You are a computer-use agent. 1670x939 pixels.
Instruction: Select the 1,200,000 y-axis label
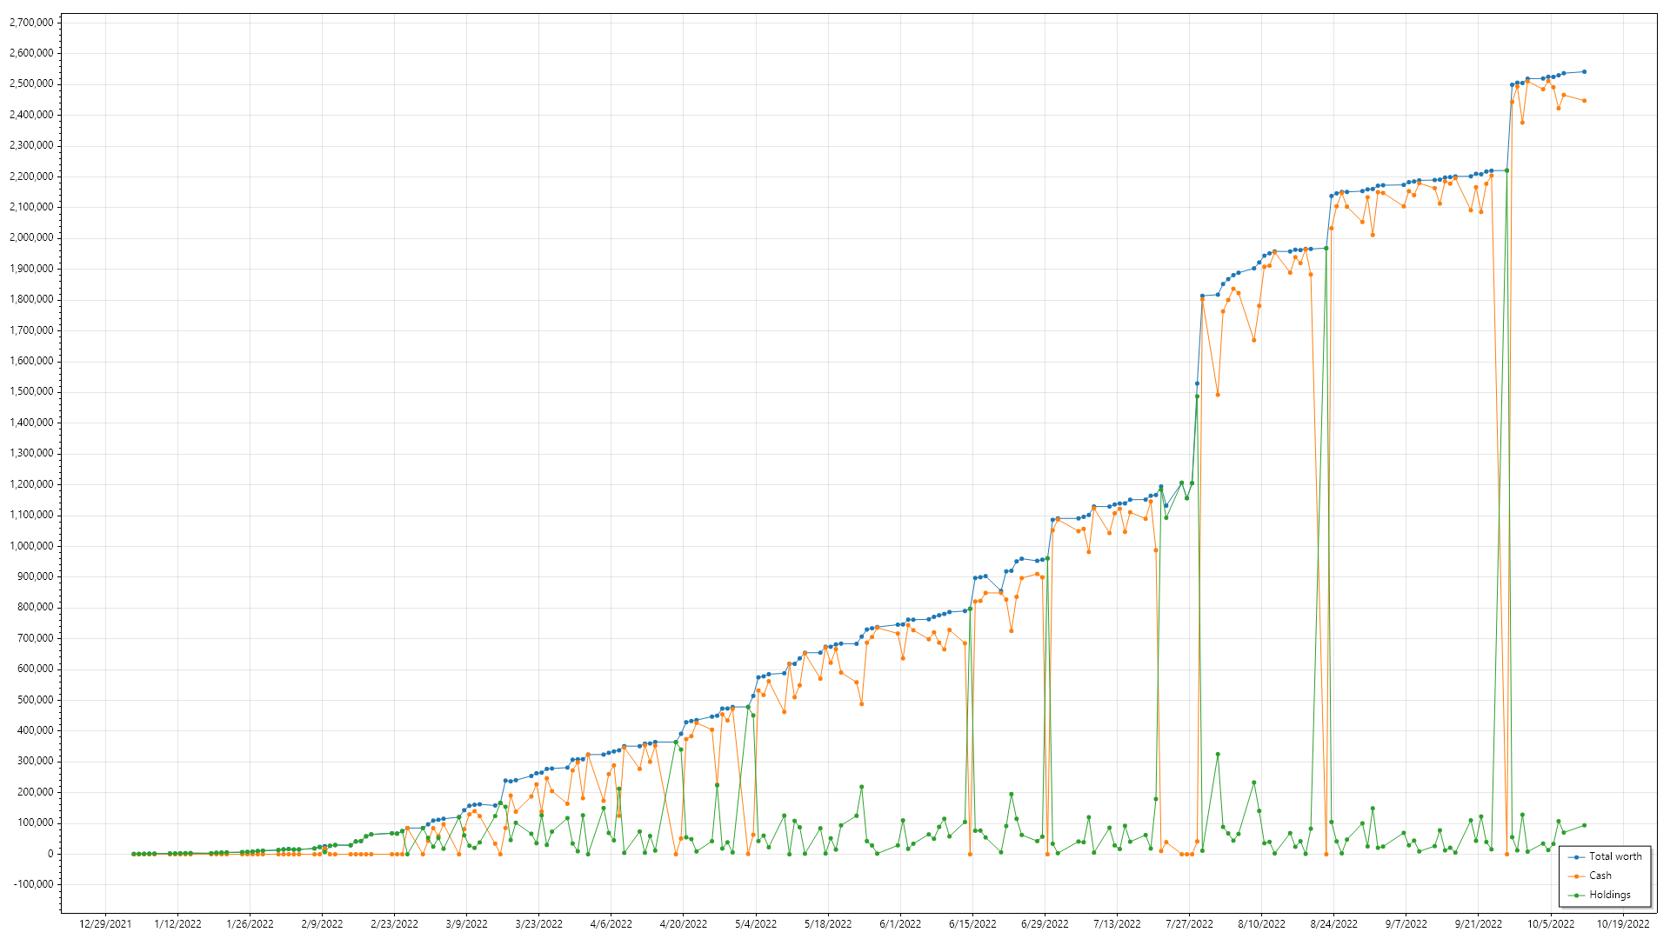coord(31,483)
